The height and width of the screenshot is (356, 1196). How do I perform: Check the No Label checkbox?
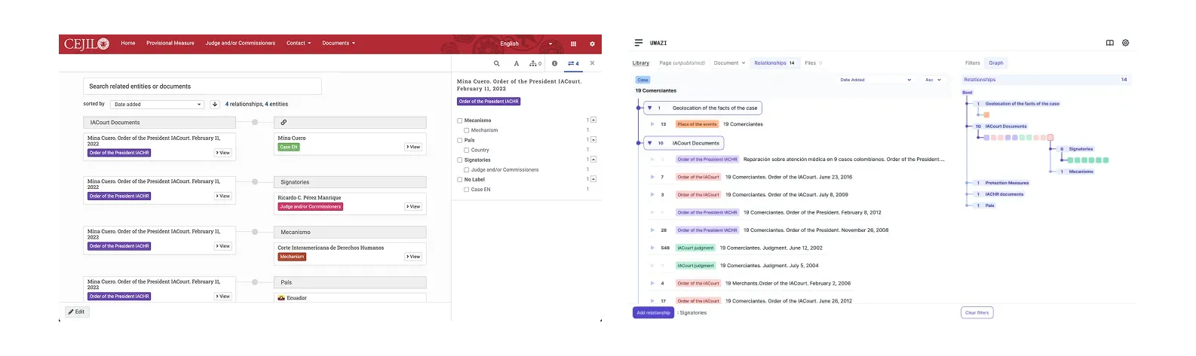pyautogui.click(x=460, y=179)
